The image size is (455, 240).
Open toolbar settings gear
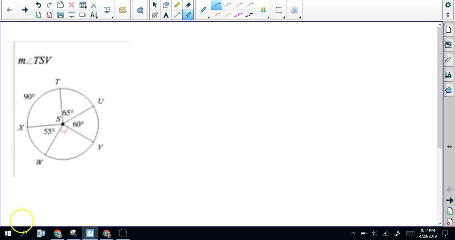click(x=448, y=5)
